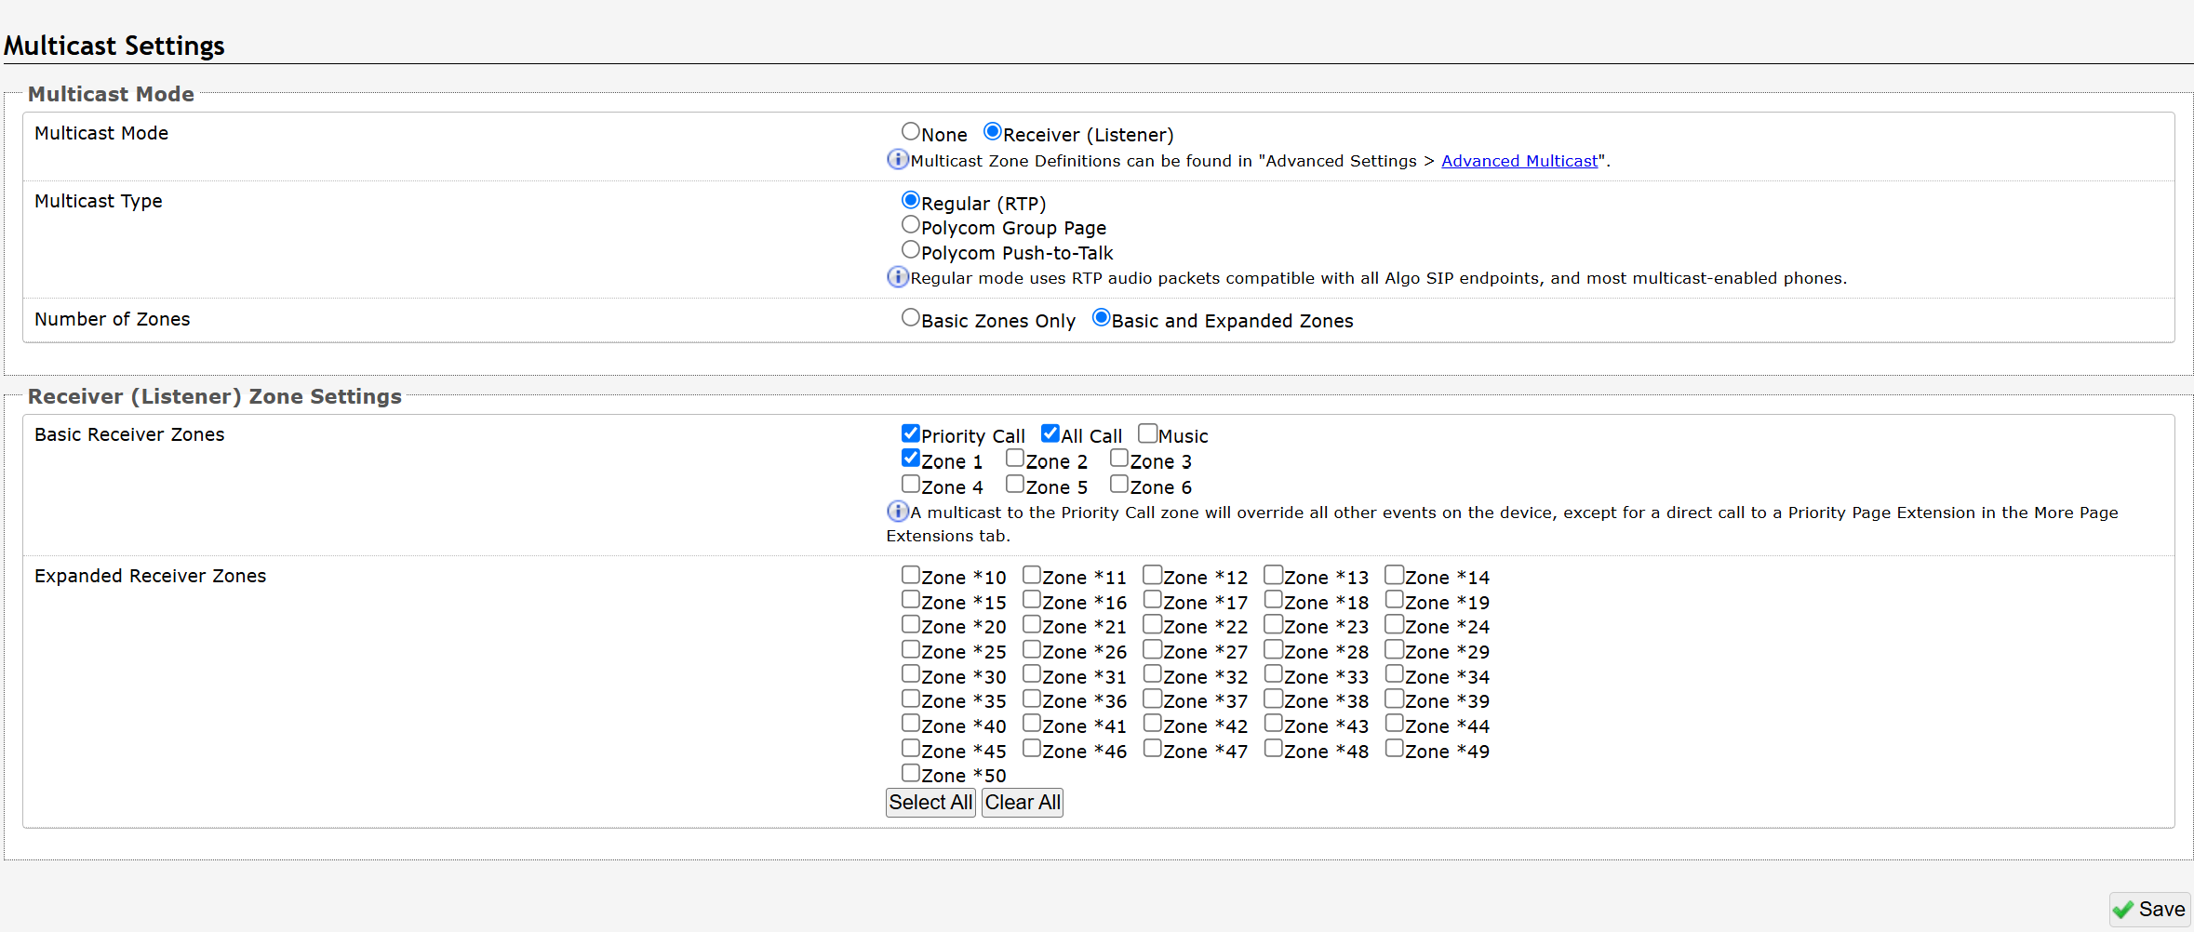Check the Zone *17 checkbox
The image size is (2194, 932).
coord(1153,600)
